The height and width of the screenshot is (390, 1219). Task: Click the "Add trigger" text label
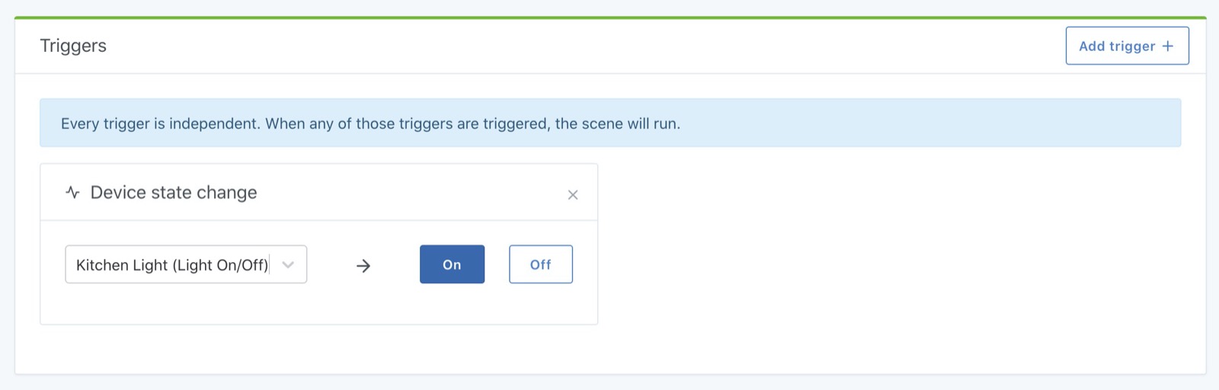click(1117, 46)
